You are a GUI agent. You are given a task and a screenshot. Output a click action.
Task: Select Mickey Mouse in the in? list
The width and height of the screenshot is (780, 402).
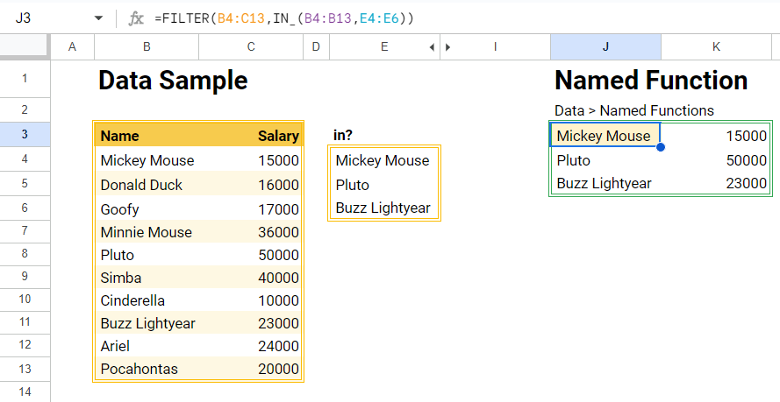click(384, 159)
